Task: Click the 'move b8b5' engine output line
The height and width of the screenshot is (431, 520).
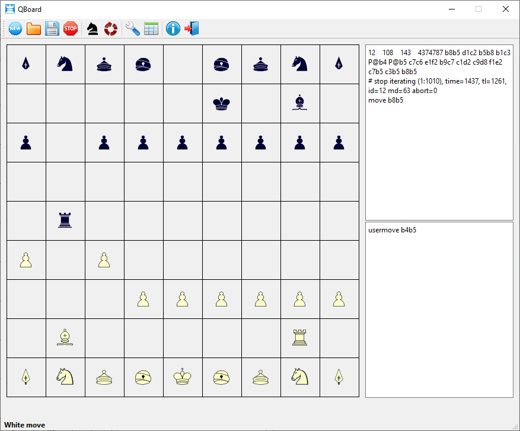Action: 385,100
